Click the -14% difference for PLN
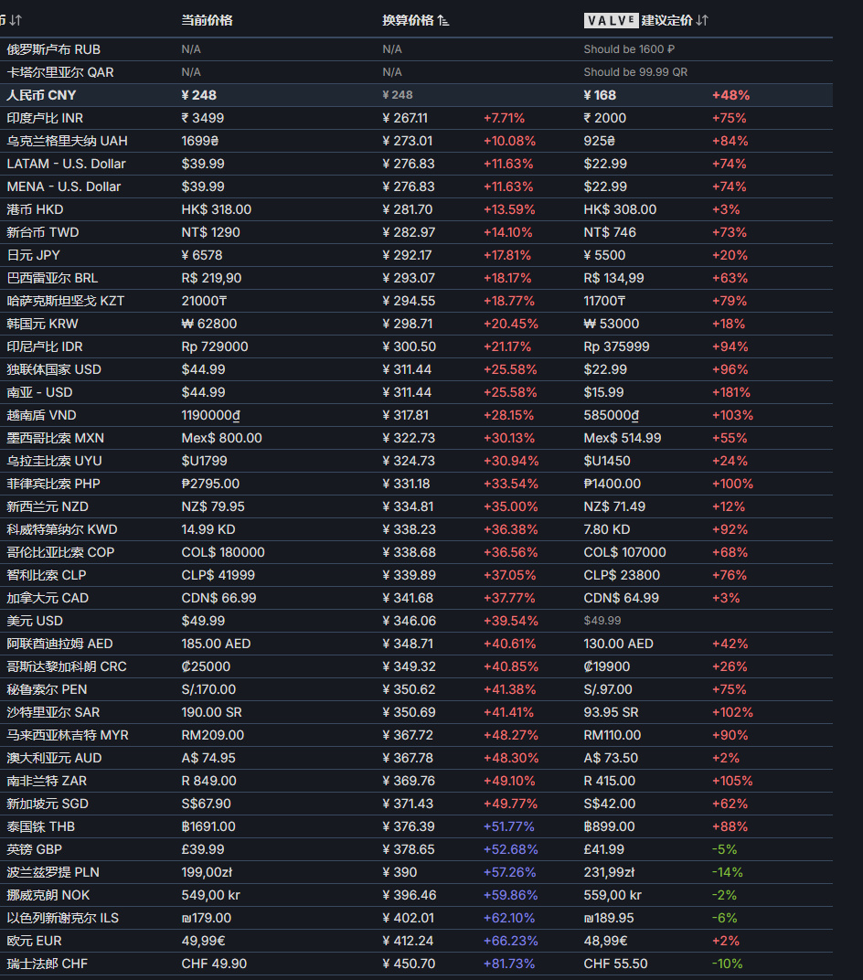 pos(728,872)
